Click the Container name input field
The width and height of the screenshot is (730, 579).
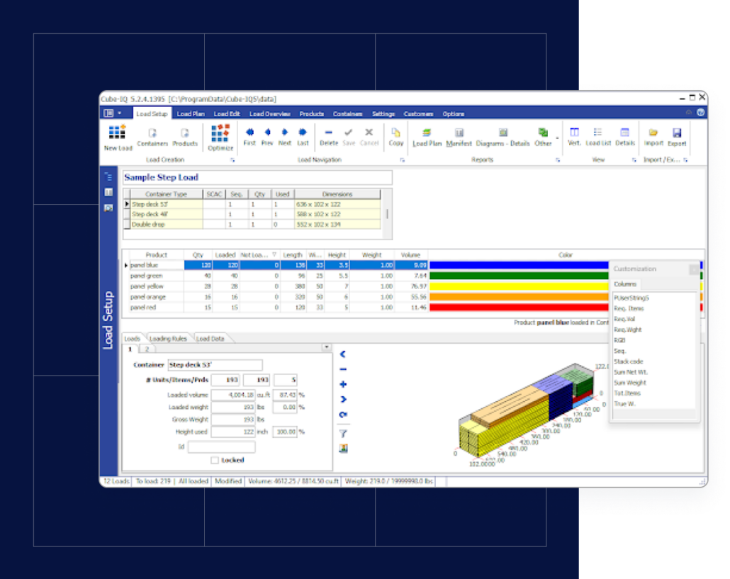coord(215,365)
